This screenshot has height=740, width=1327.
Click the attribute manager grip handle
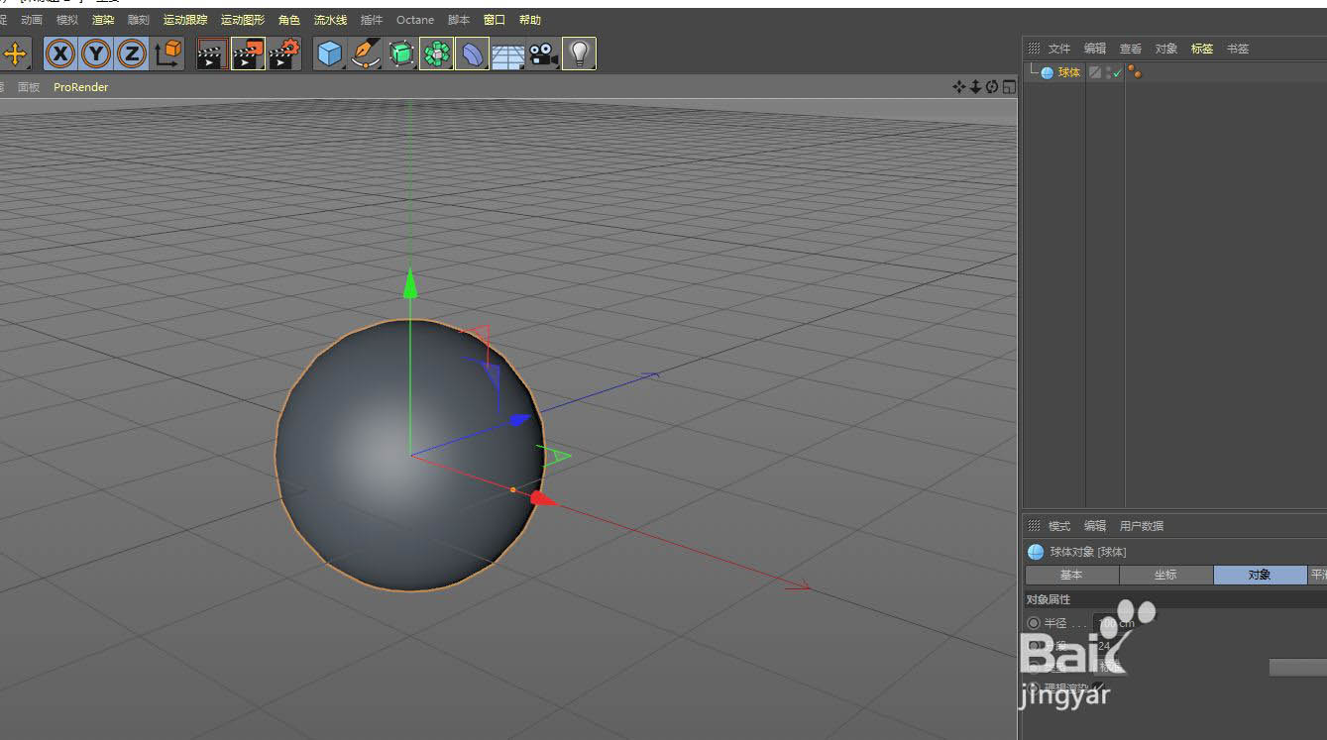[1033, 526]
